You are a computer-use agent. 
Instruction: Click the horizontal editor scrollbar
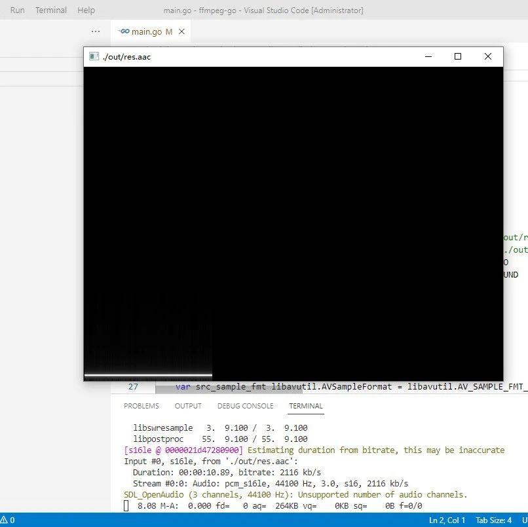tap(229, 390)
